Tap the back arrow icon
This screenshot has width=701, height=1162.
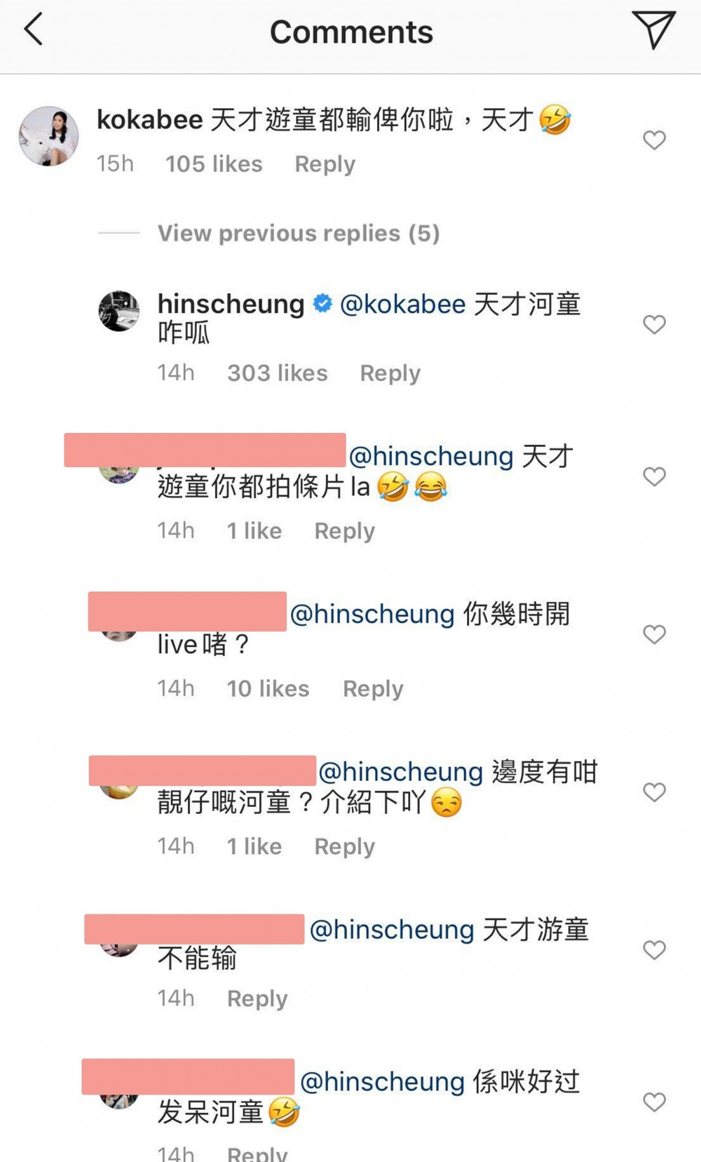(x=34, y=30)
